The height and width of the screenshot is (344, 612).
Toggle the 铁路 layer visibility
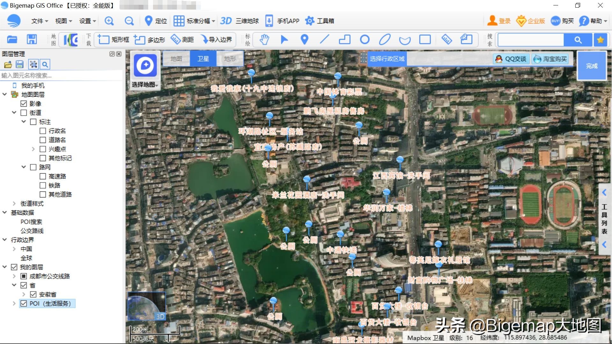tap(43, 185)
